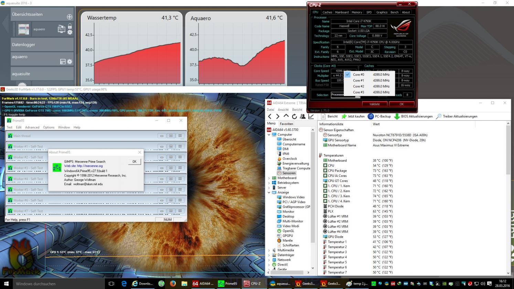Open the Advanced menu in Prime95

[x=32, y=127]
